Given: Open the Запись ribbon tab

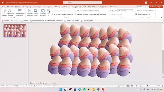Looking at the screenshot, I should coord(65,7).
